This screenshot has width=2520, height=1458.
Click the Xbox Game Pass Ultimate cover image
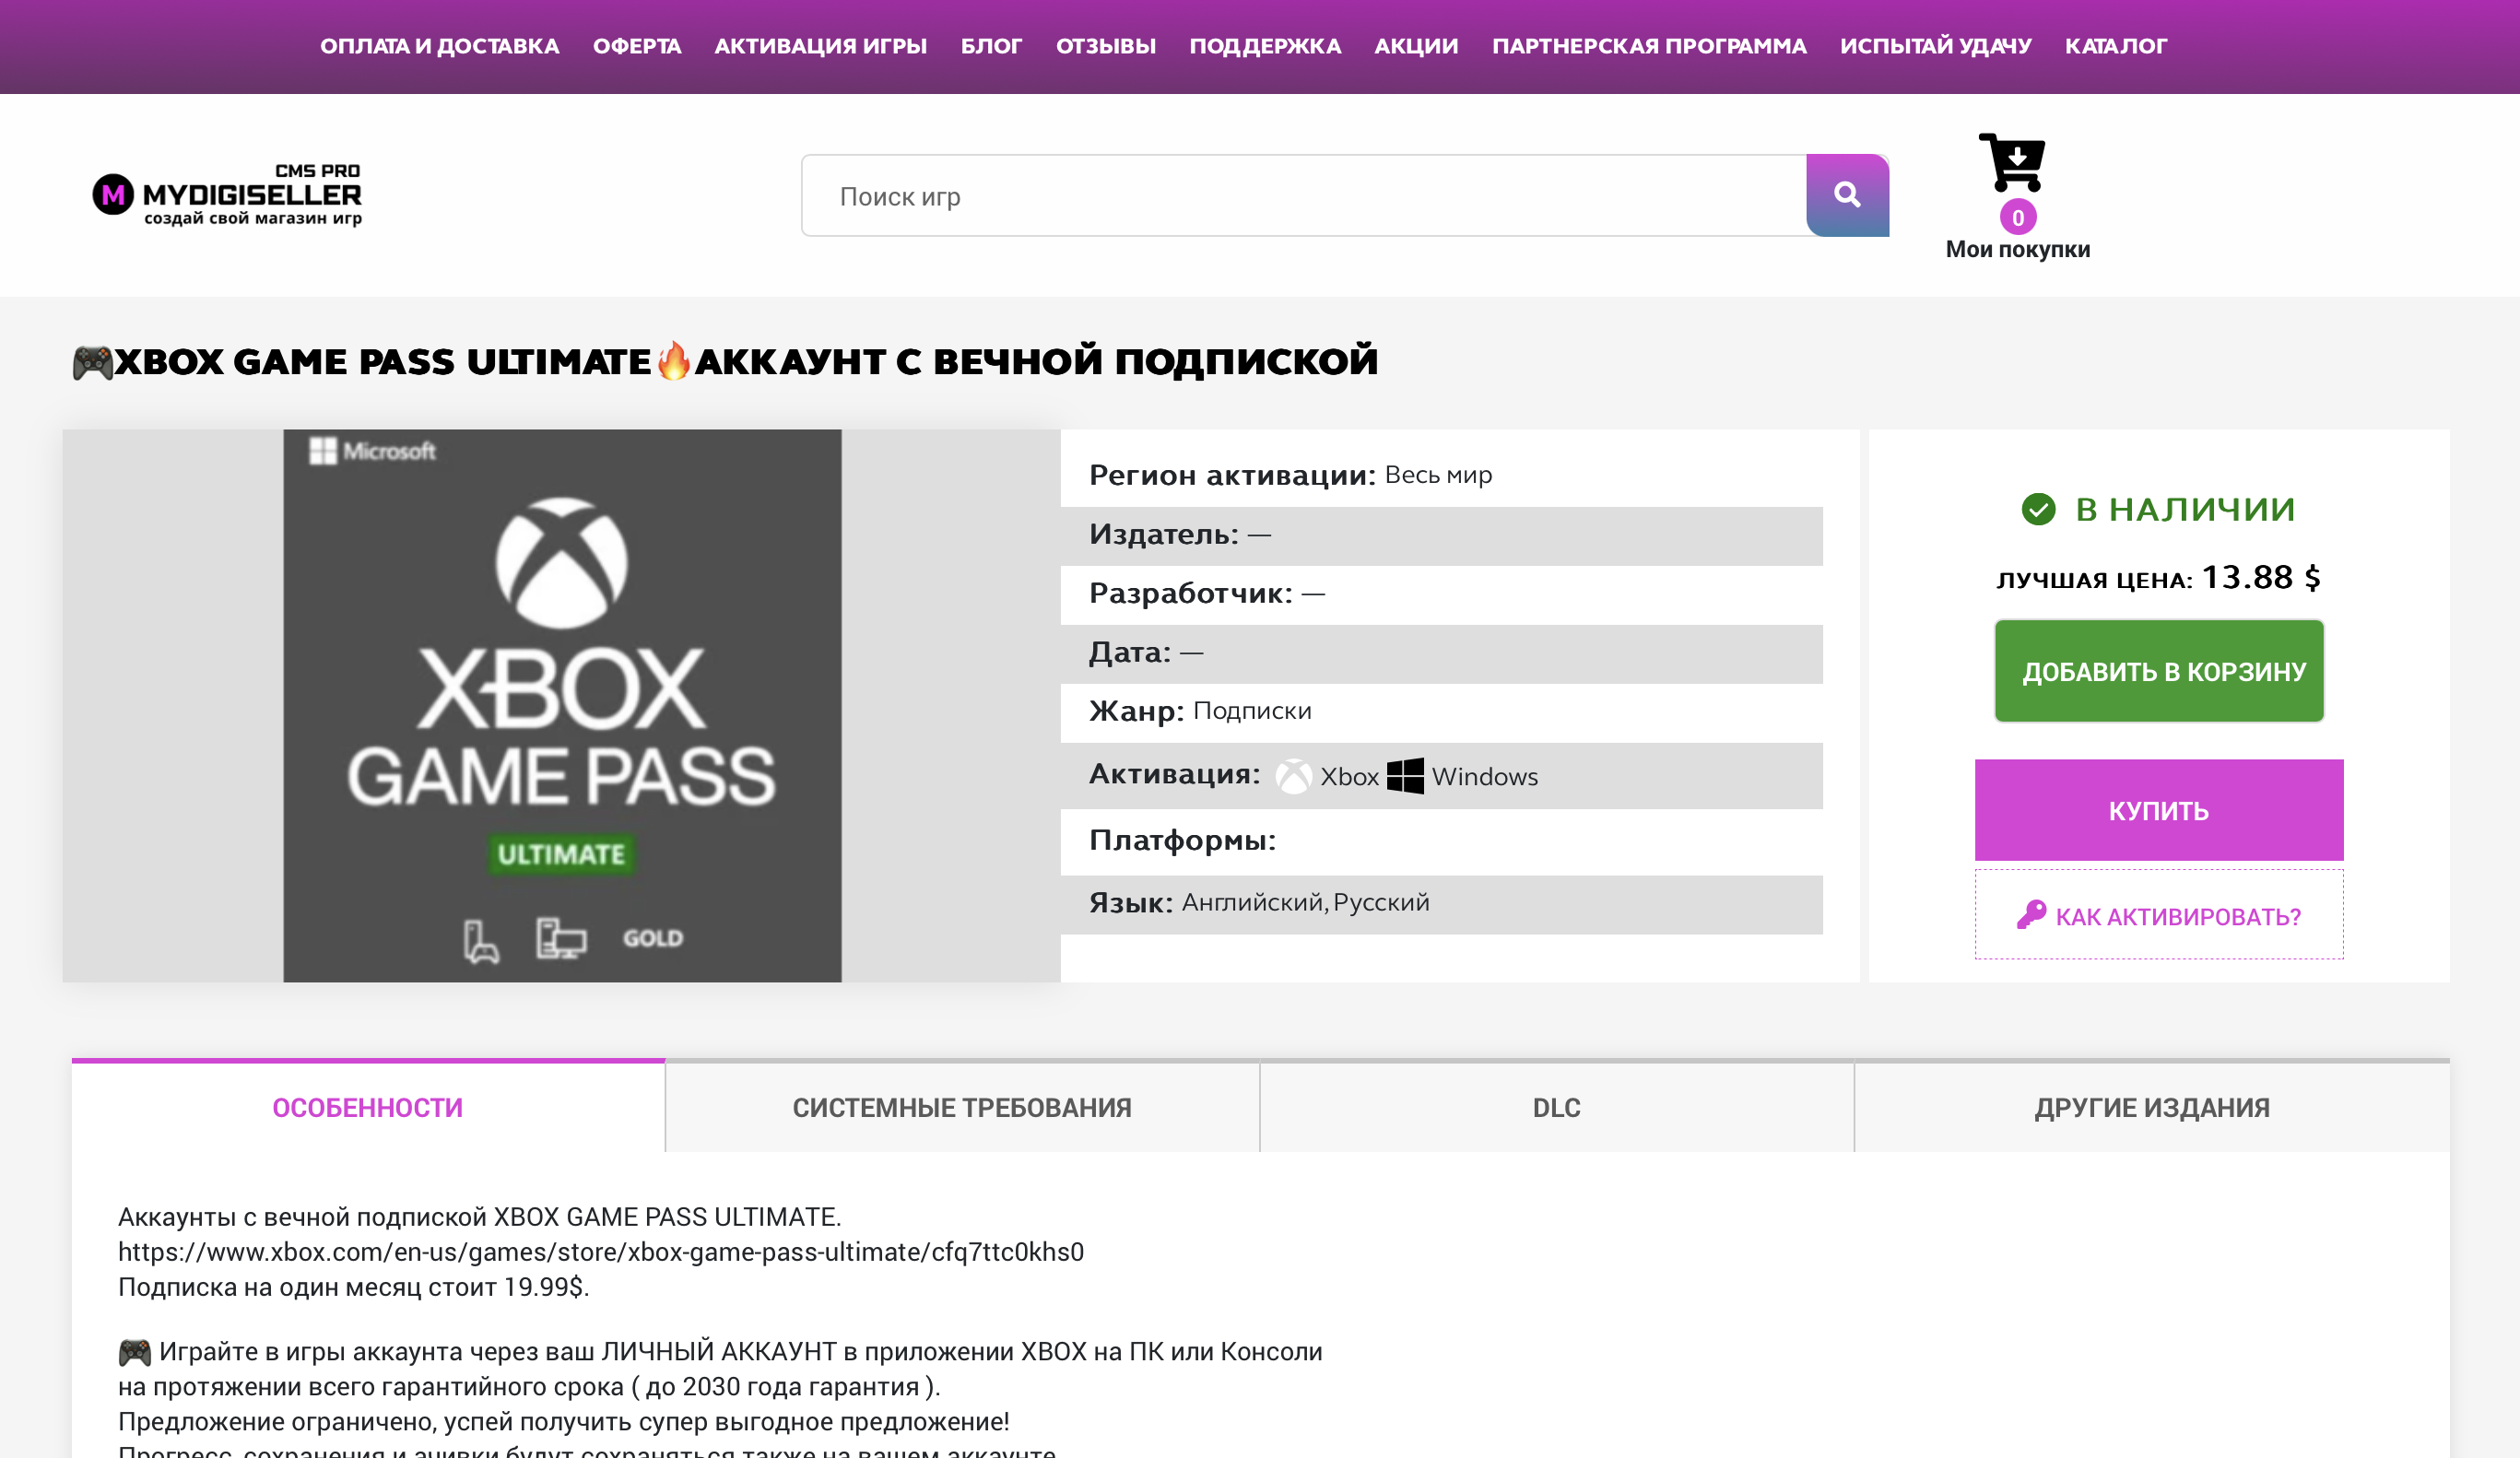tap(562, 706)
